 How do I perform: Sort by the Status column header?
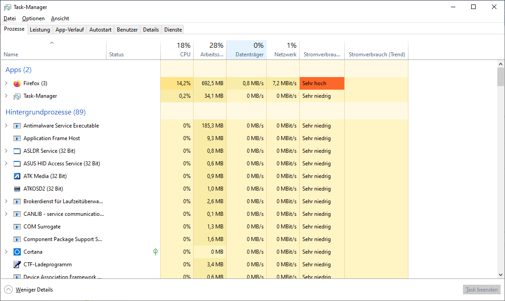[x=133, y=50]
